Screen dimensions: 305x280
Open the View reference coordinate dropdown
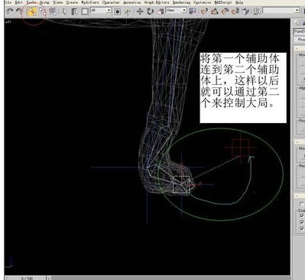point(176,11)
